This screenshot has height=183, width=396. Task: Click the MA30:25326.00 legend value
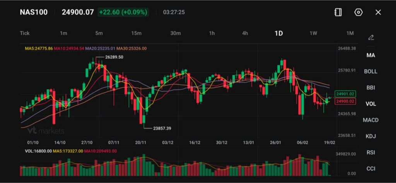point(131,48)
